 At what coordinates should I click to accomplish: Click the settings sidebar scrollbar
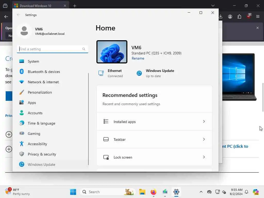(x=88, y=119)
